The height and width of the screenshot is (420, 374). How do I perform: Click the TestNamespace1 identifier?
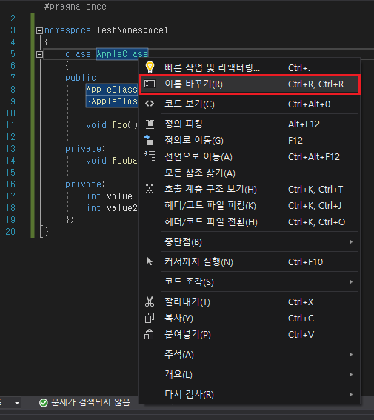133,30
